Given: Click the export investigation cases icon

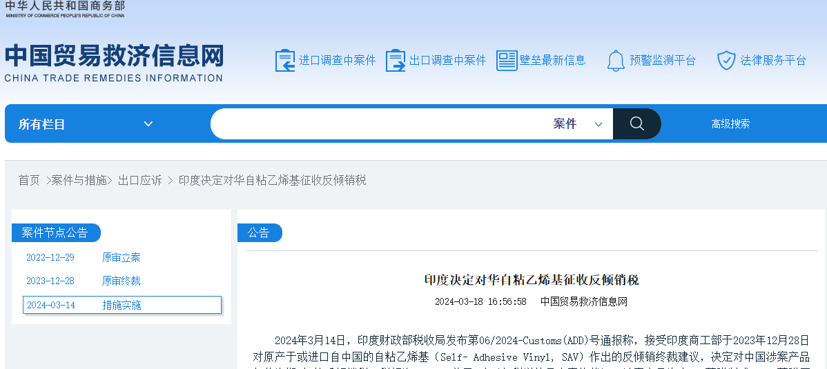Looking at the screenshot, I should pyautogui.click(x=396, y=61).
